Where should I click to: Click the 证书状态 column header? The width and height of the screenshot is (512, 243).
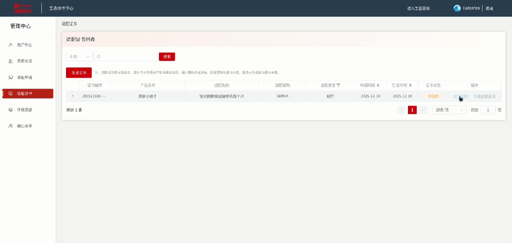pos(433,85)
